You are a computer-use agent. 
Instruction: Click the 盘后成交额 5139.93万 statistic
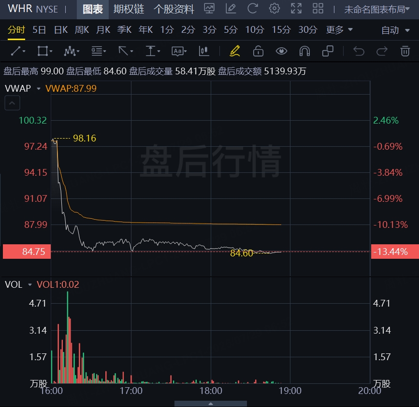[262, 71]
